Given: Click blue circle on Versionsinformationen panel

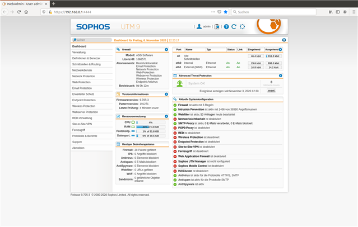Looking at the screenshot, I should click(x=166, y=94).
